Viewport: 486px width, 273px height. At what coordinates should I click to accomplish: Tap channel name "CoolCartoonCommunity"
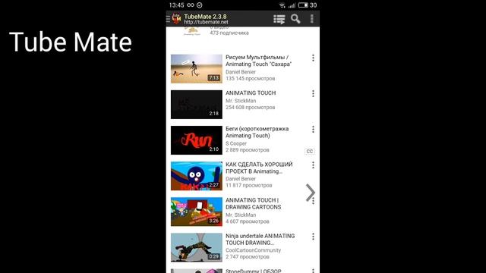pyautogui.click(x=253, y=250)
